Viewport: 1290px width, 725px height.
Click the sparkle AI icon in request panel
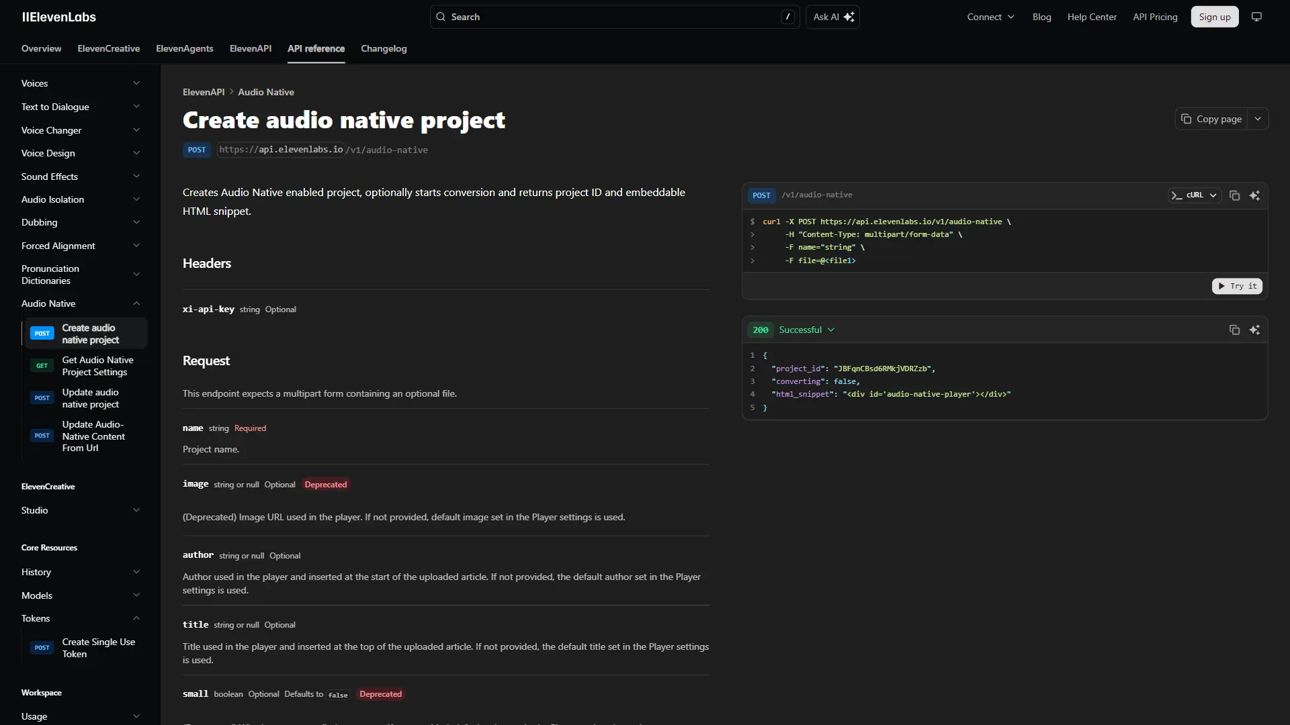[x=1254, y=195]
